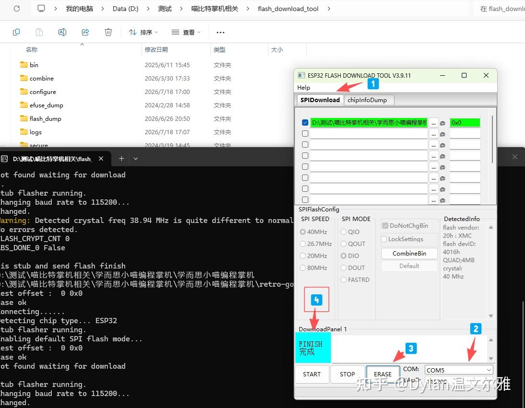
Task: Go to Data (D:) in the breadcrumb
Action: (126, 9)
